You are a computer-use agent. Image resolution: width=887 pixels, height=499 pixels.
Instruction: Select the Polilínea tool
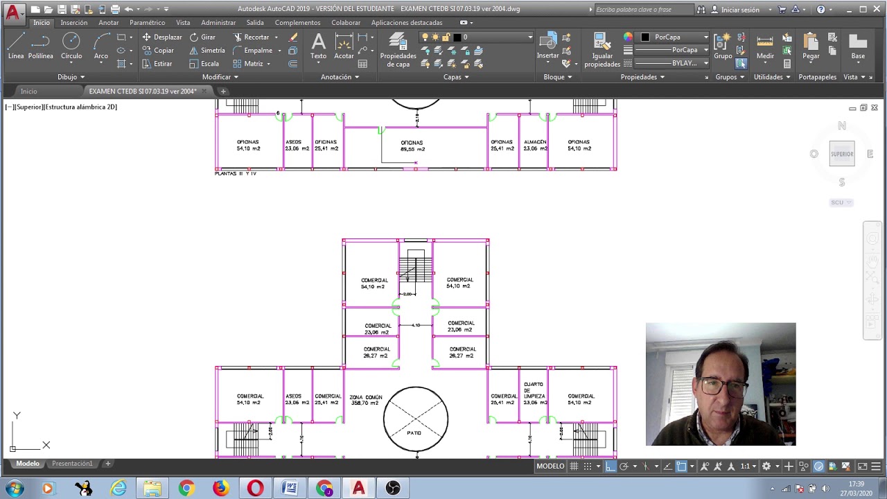point(41,46)
